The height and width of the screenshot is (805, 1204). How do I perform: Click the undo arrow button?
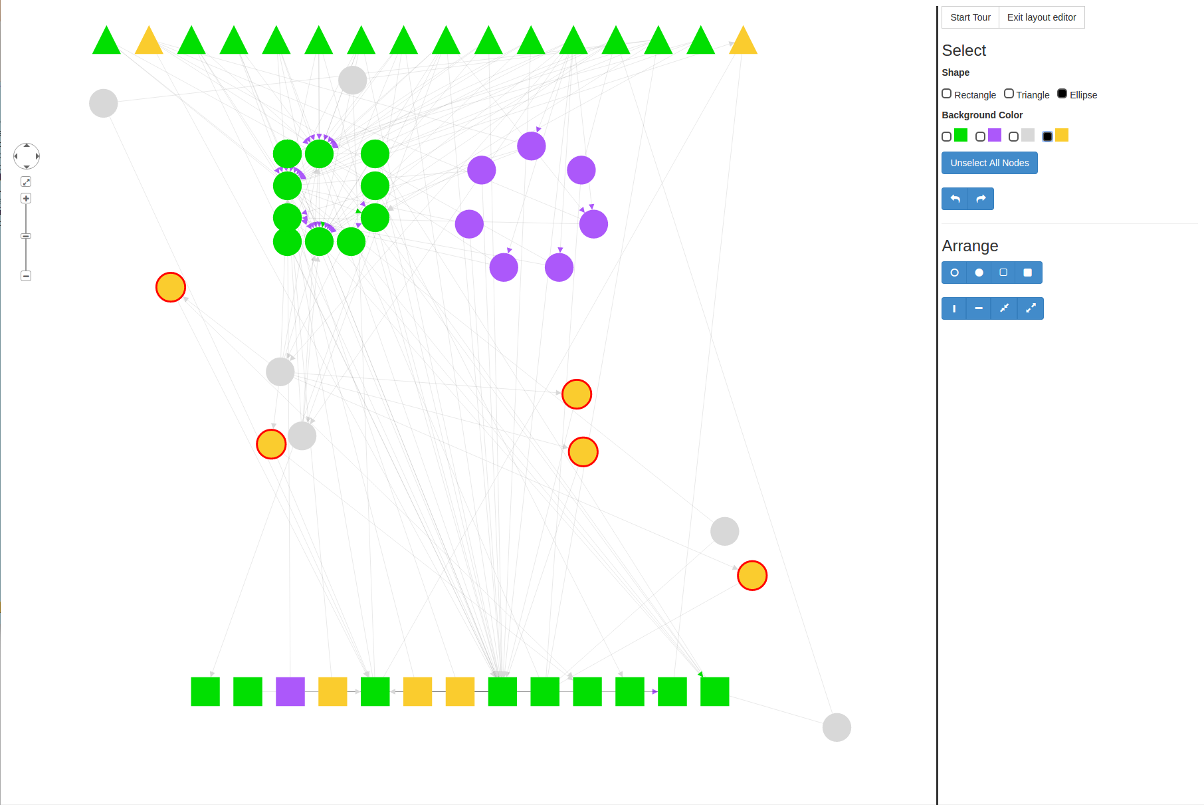point(955,199)
